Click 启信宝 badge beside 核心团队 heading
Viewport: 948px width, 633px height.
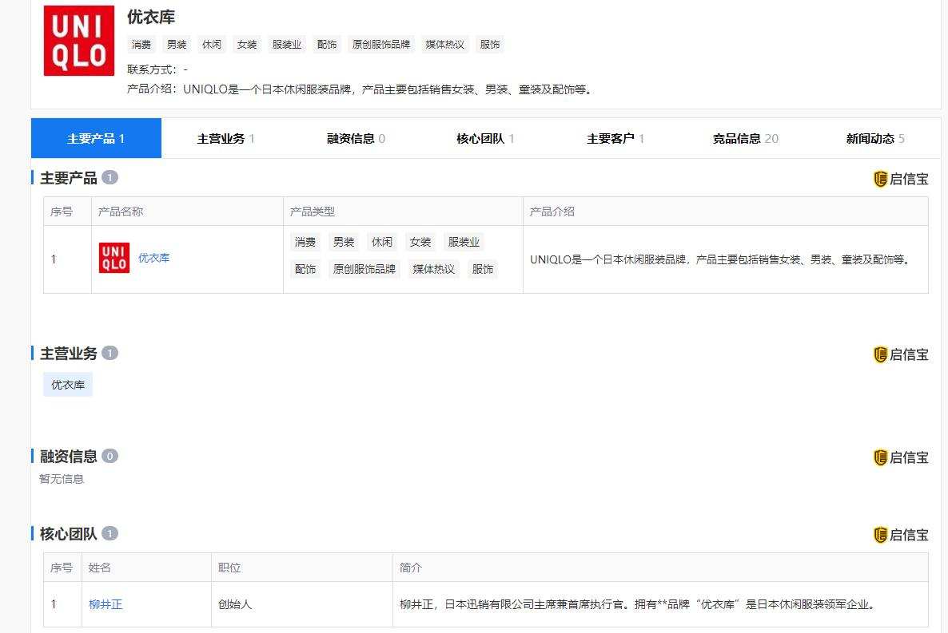pos(901,535)
